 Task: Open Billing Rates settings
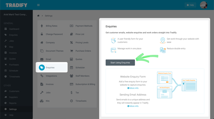tap(51, 26)
